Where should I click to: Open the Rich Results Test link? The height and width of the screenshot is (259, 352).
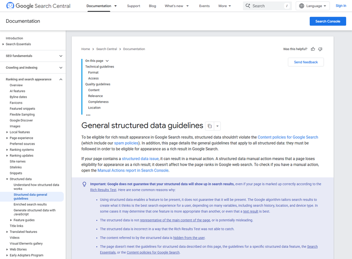tap(103, 190)
